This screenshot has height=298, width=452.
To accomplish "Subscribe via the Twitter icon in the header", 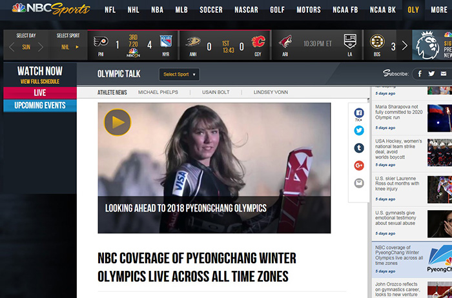I will (431, 74).
